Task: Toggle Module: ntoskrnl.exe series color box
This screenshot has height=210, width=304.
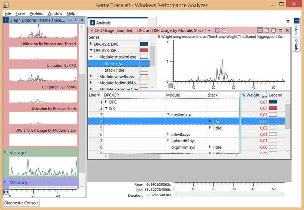Action: (x=144, y=57)
